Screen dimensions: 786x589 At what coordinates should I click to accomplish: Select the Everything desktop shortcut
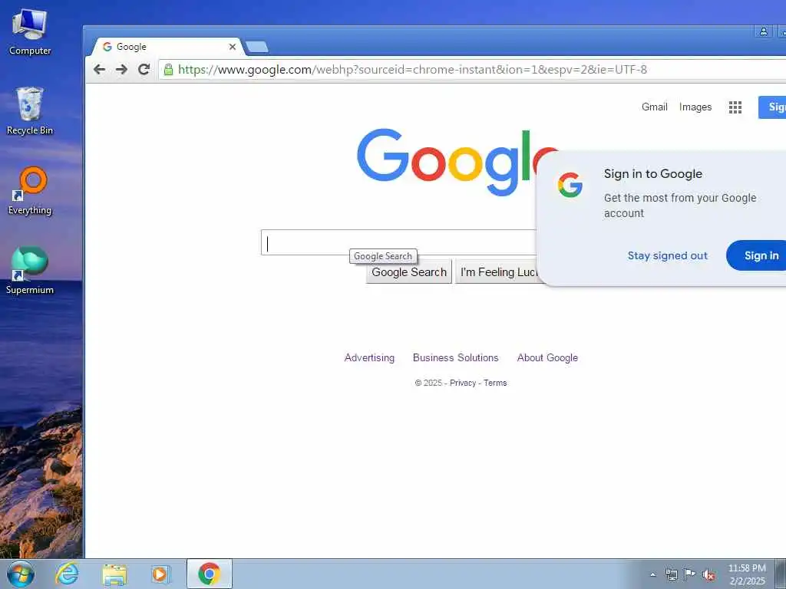pyautogui.click(x=30, y=191)
